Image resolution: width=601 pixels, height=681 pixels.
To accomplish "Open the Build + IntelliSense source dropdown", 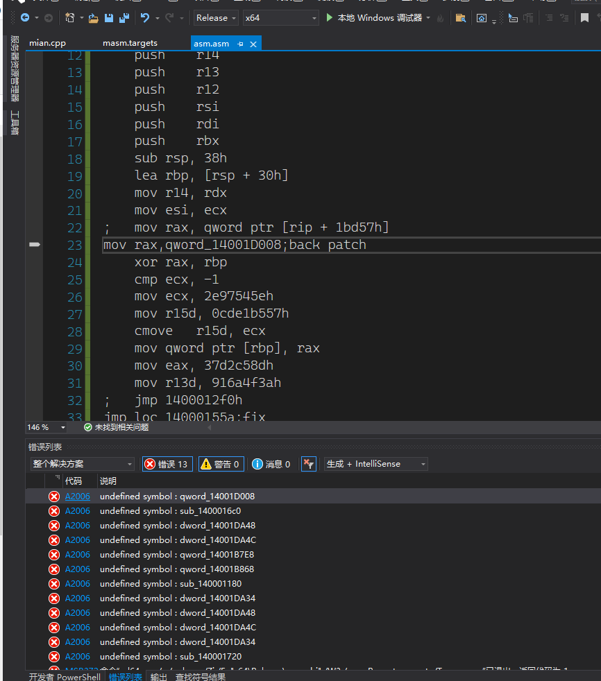I will (376, 464).
